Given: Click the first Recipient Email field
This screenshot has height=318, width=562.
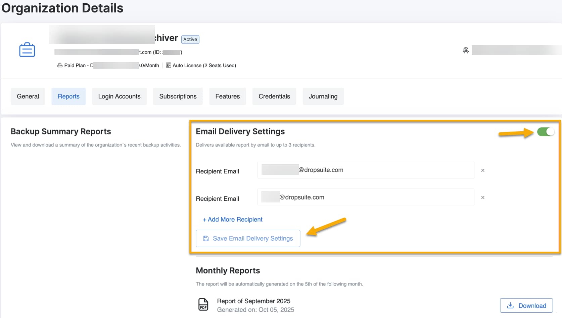Looking at the screenshot, I should pyautogui.click(x=386, y=170).
